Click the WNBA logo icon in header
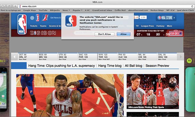 (38, 18)
